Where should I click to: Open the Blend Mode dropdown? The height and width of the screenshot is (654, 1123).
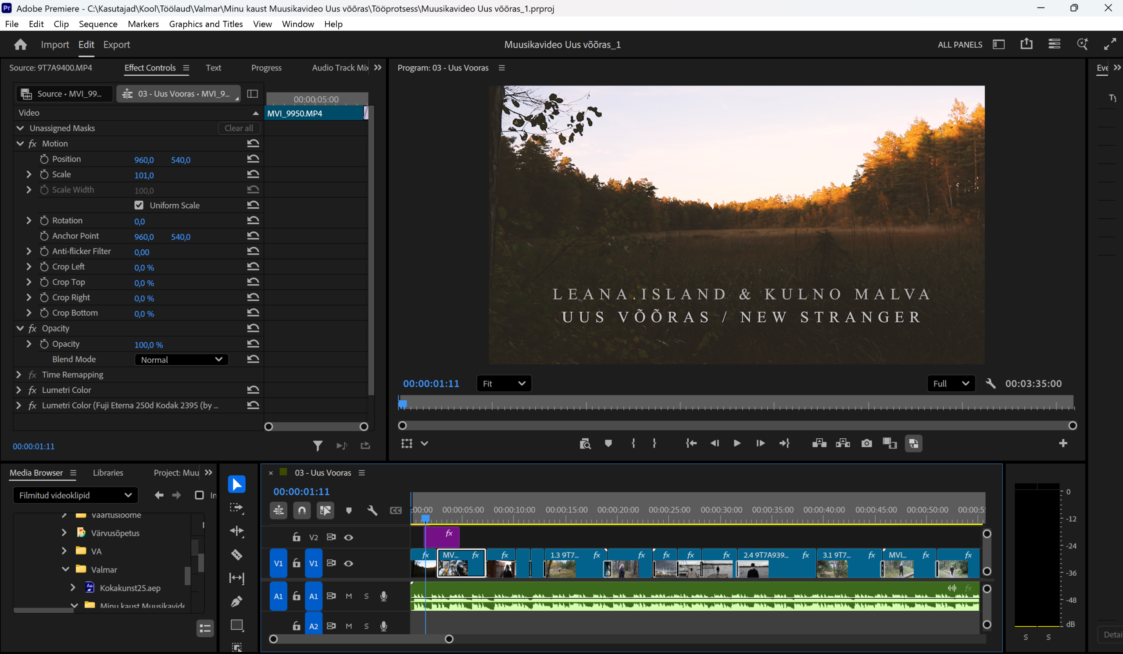pyautogui.click(x=181, y=359)
